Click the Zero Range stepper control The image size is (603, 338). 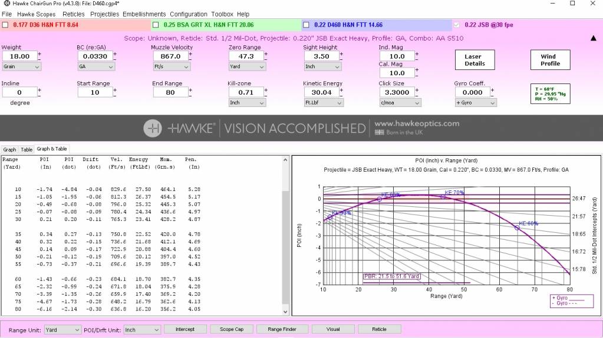[x=266, y=56]
